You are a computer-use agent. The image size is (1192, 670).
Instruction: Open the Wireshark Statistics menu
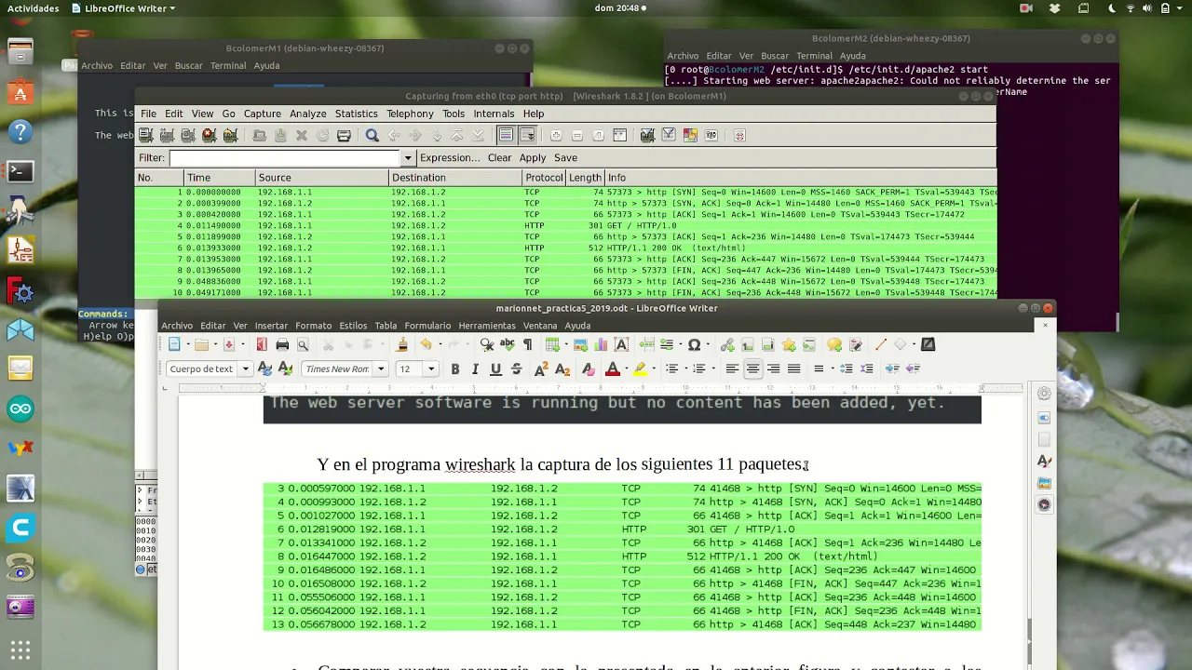coord(356,114)
